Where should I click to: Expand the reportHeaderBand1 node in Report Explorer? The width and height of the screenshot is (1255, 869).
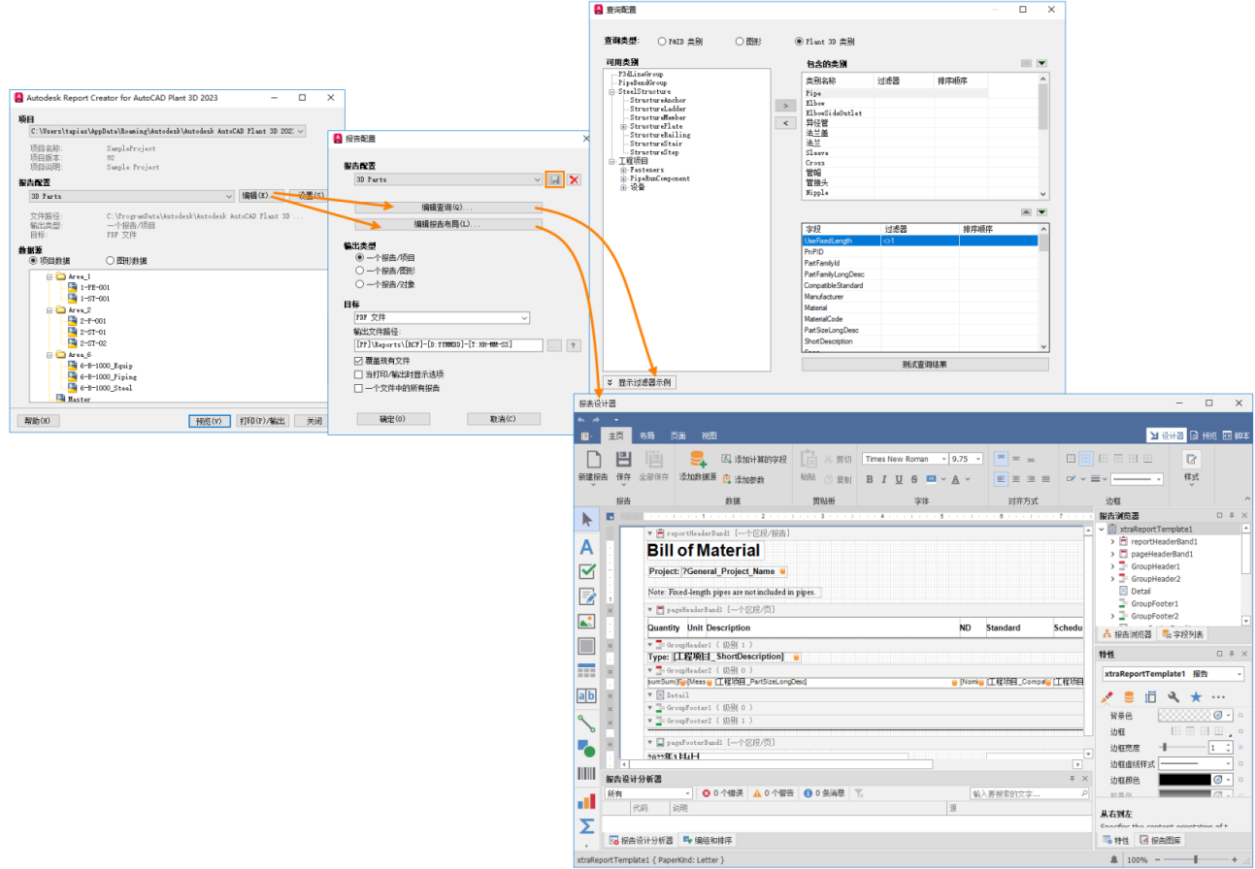pos(1112,541)
